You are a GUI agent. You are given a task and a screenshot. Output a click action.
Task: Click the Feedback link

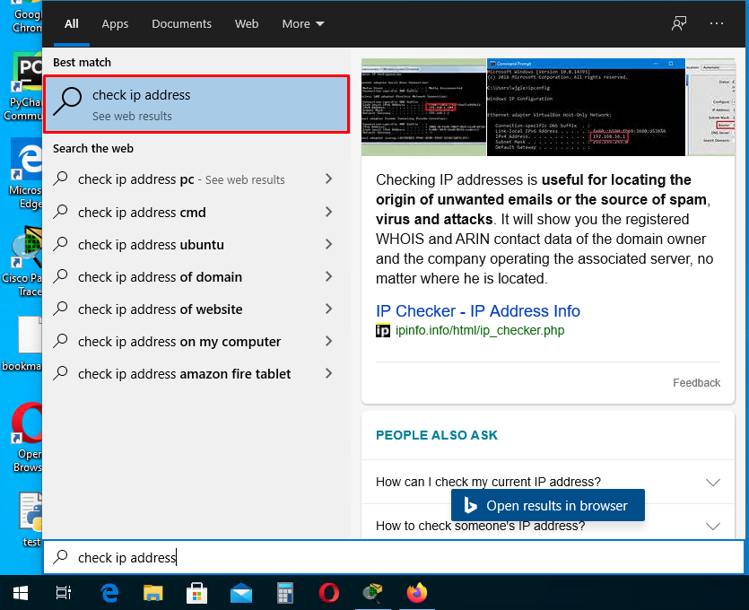(696, 383)
